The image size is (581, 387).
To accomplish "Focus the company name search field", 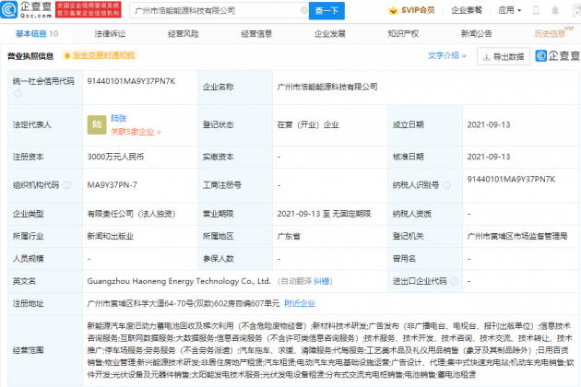I will pyautogui.click(x=217, y=11).
